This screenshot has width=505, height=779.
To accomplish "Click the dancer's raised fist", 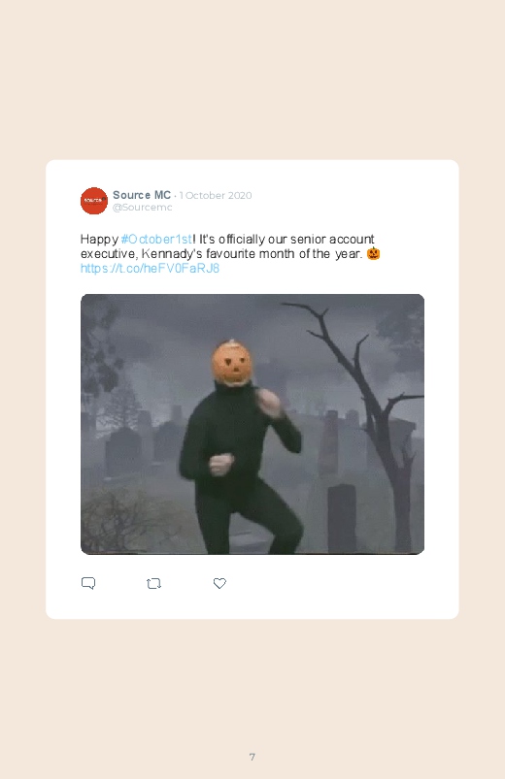I will (269, 402).
